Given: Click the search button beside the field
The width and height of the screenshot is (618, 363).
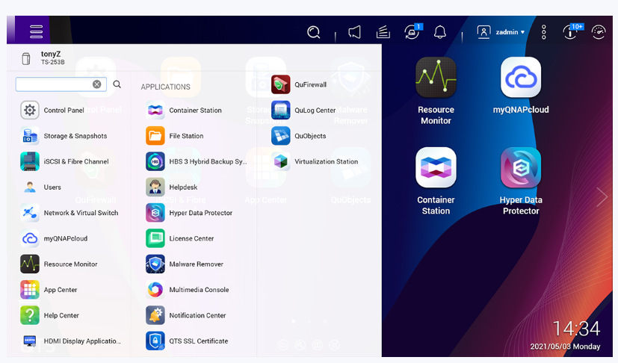Looking at the screenshot, I should tap(117, 84).
